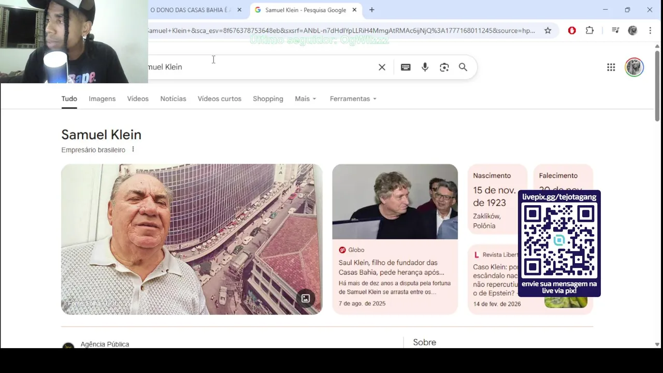Click the browser address bar URL
Image resolution: width=663 pixels, height=373 pixels.
342,31
